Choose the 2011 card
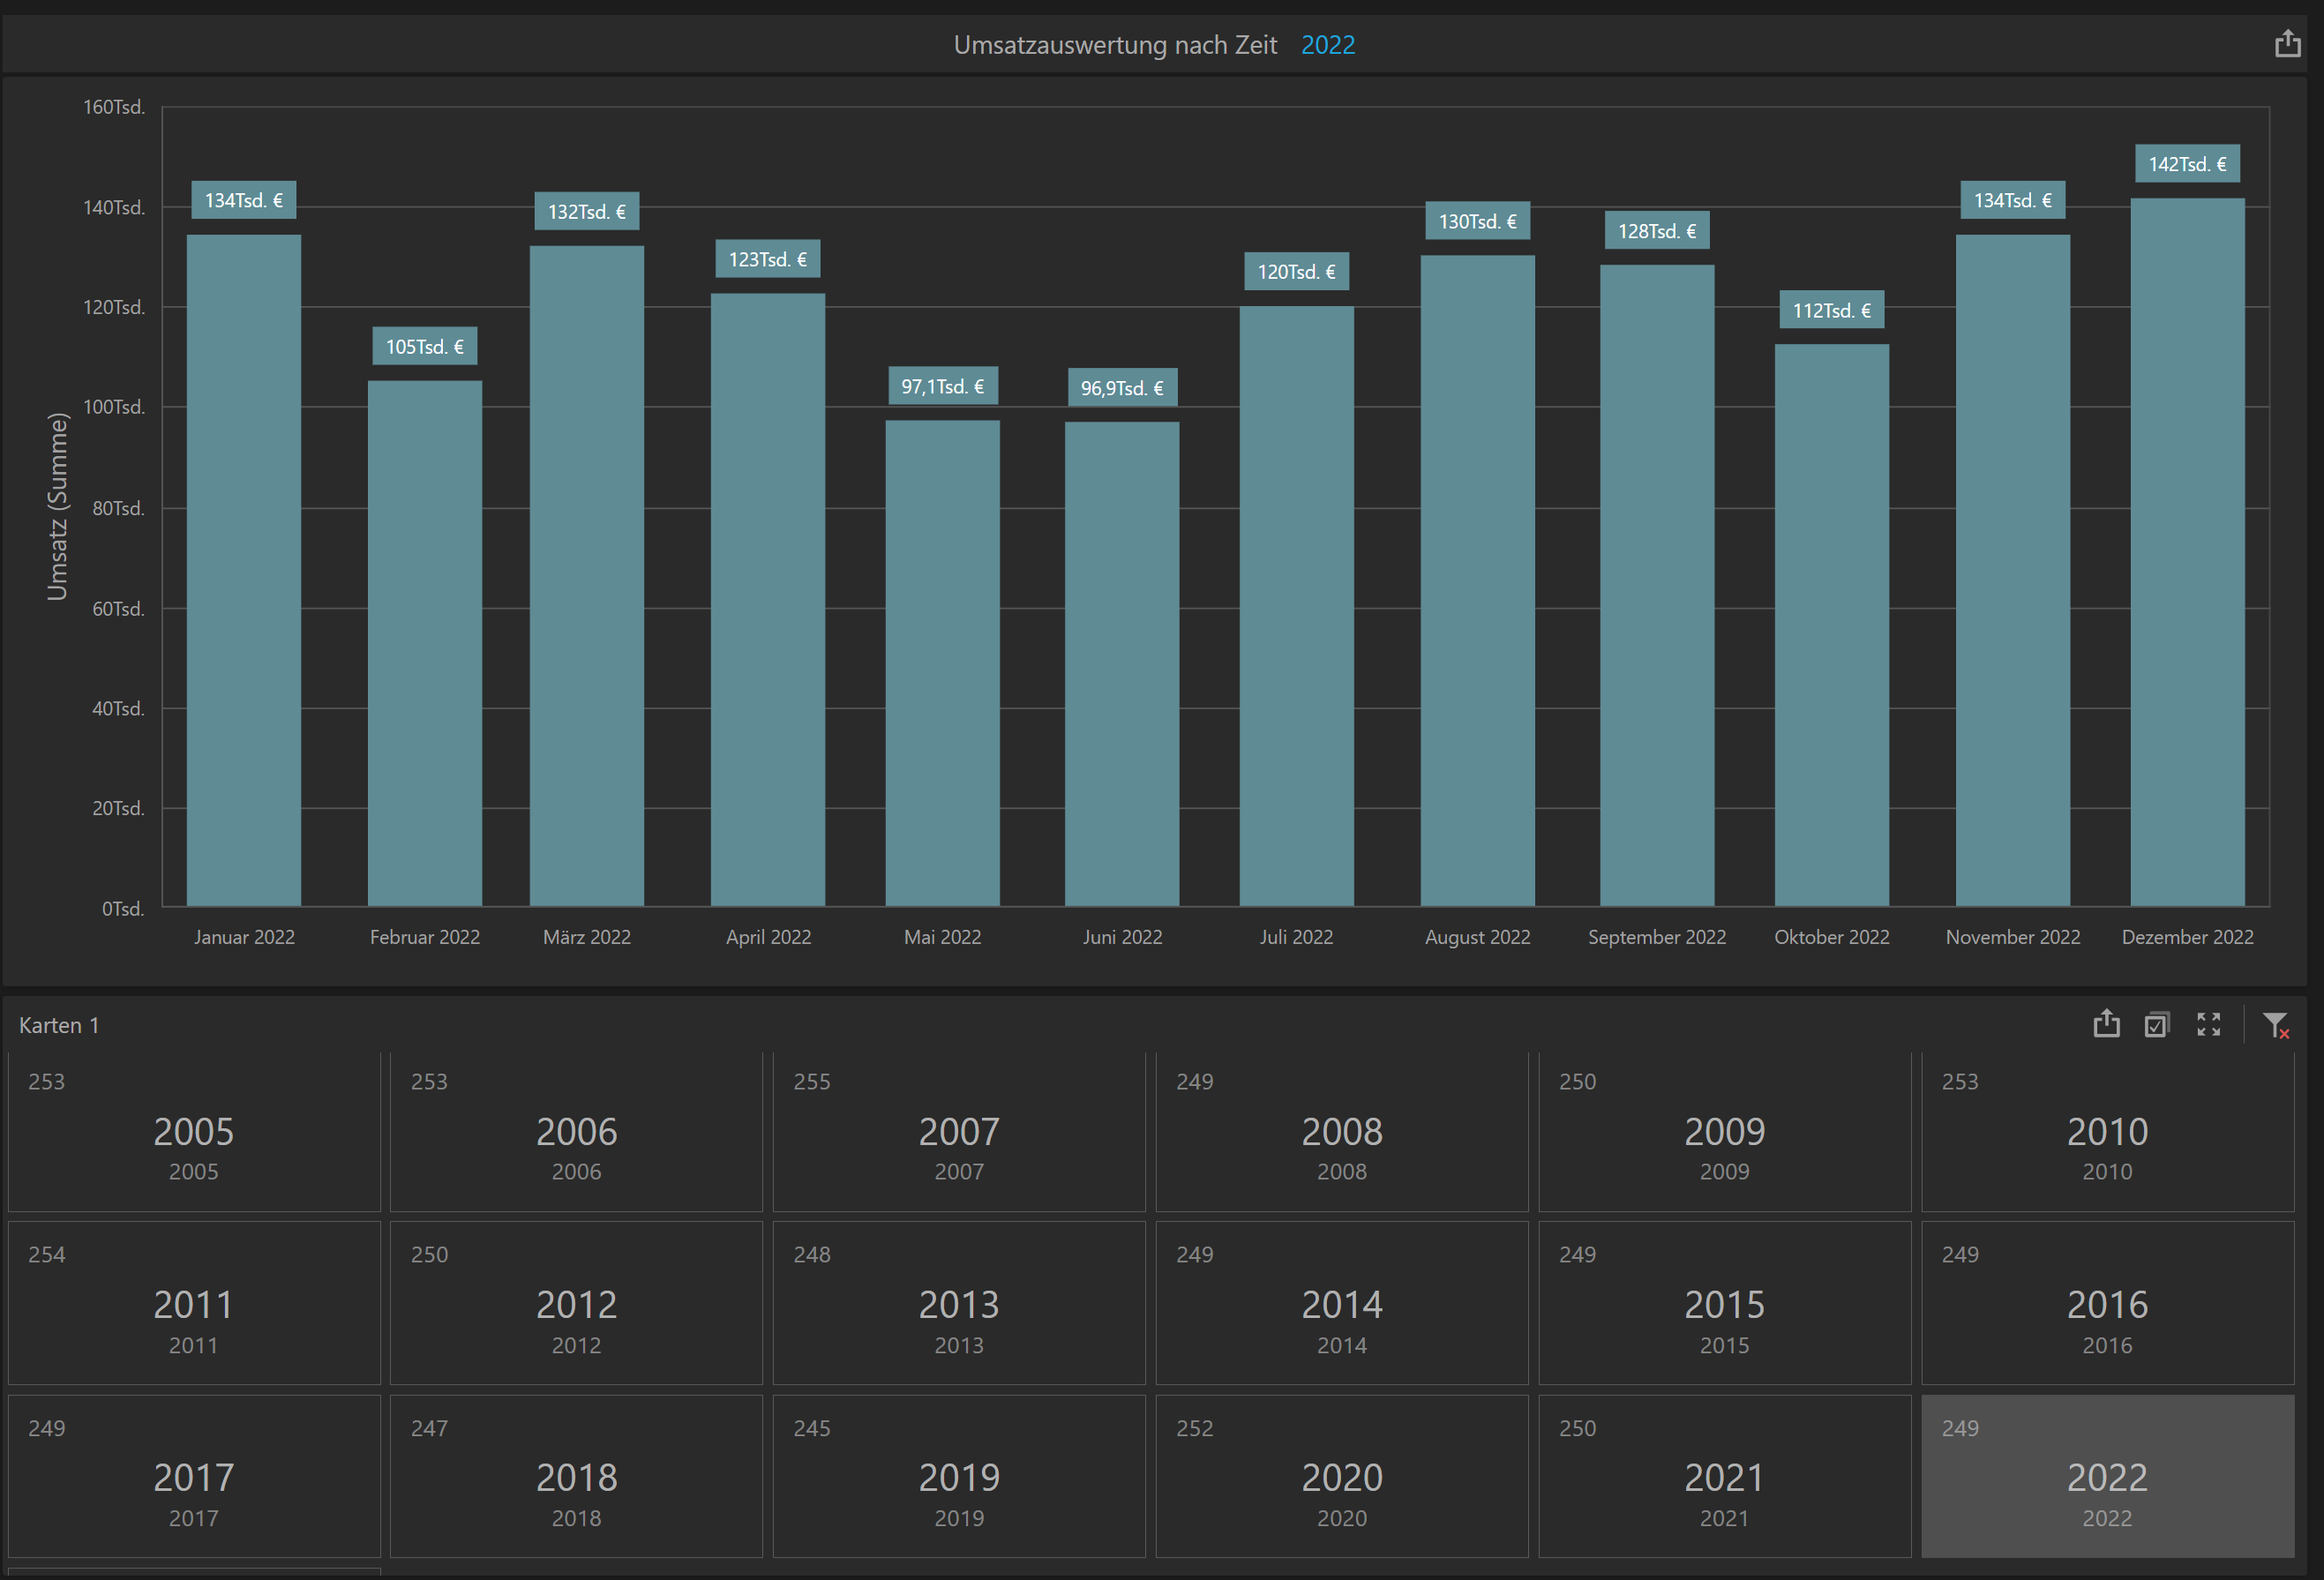Viewport: 2324px width, 1580px height. (194, 1303)
